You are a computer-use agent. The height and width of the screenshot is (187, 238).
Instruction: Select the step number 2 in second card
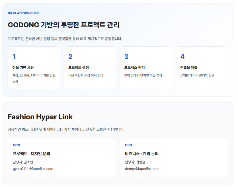click(x=70, y=57)
